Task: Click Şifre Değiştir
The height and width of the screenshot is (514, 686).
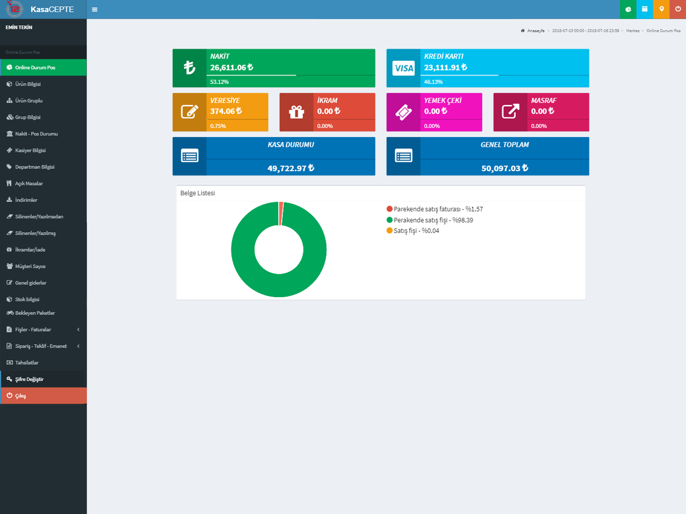Action: click(43, 379)
